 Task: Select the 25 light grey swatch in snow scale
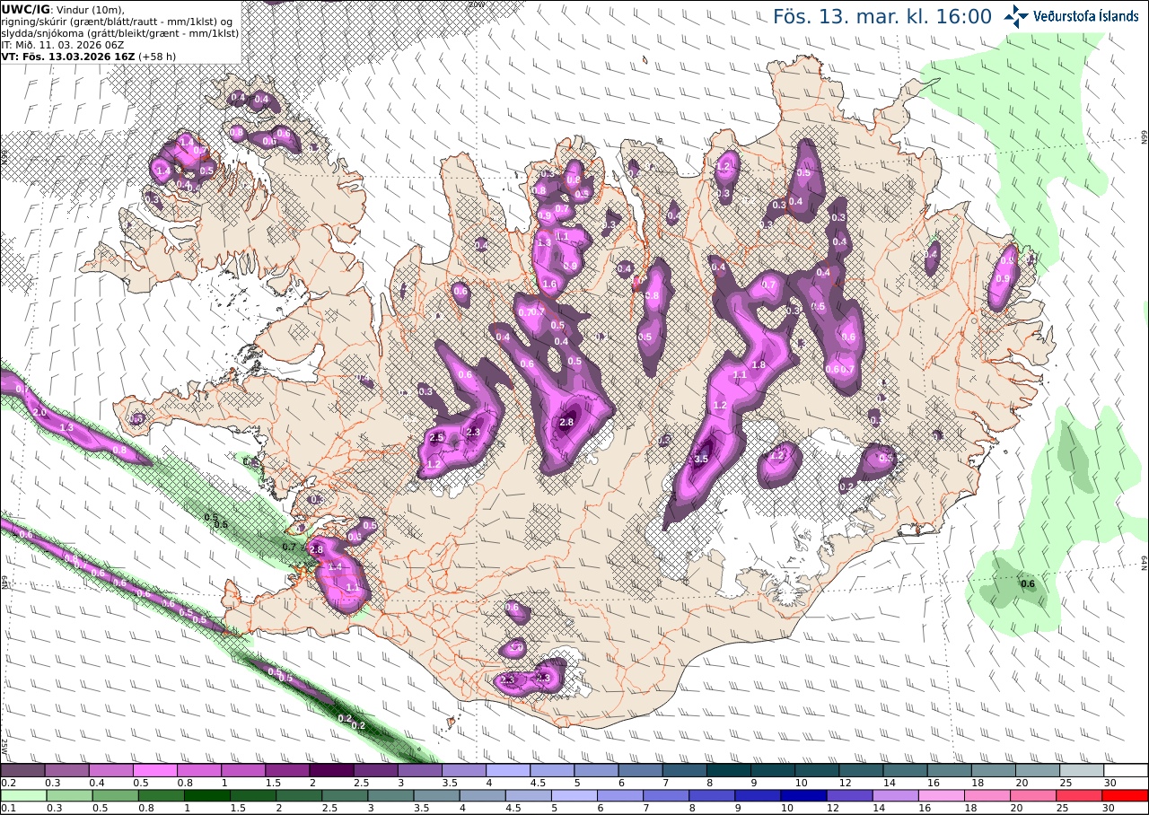(x=1082, y=770)
